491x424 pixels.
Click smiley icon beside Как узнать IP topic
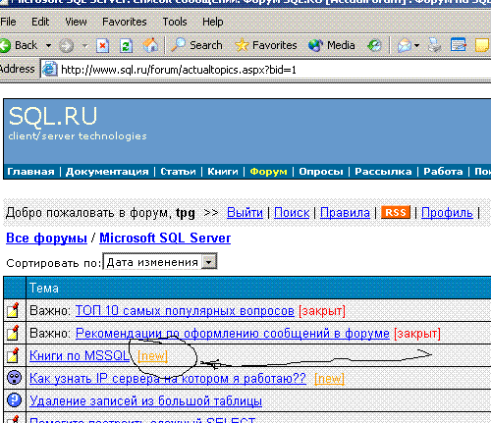[x=14, y=378]
